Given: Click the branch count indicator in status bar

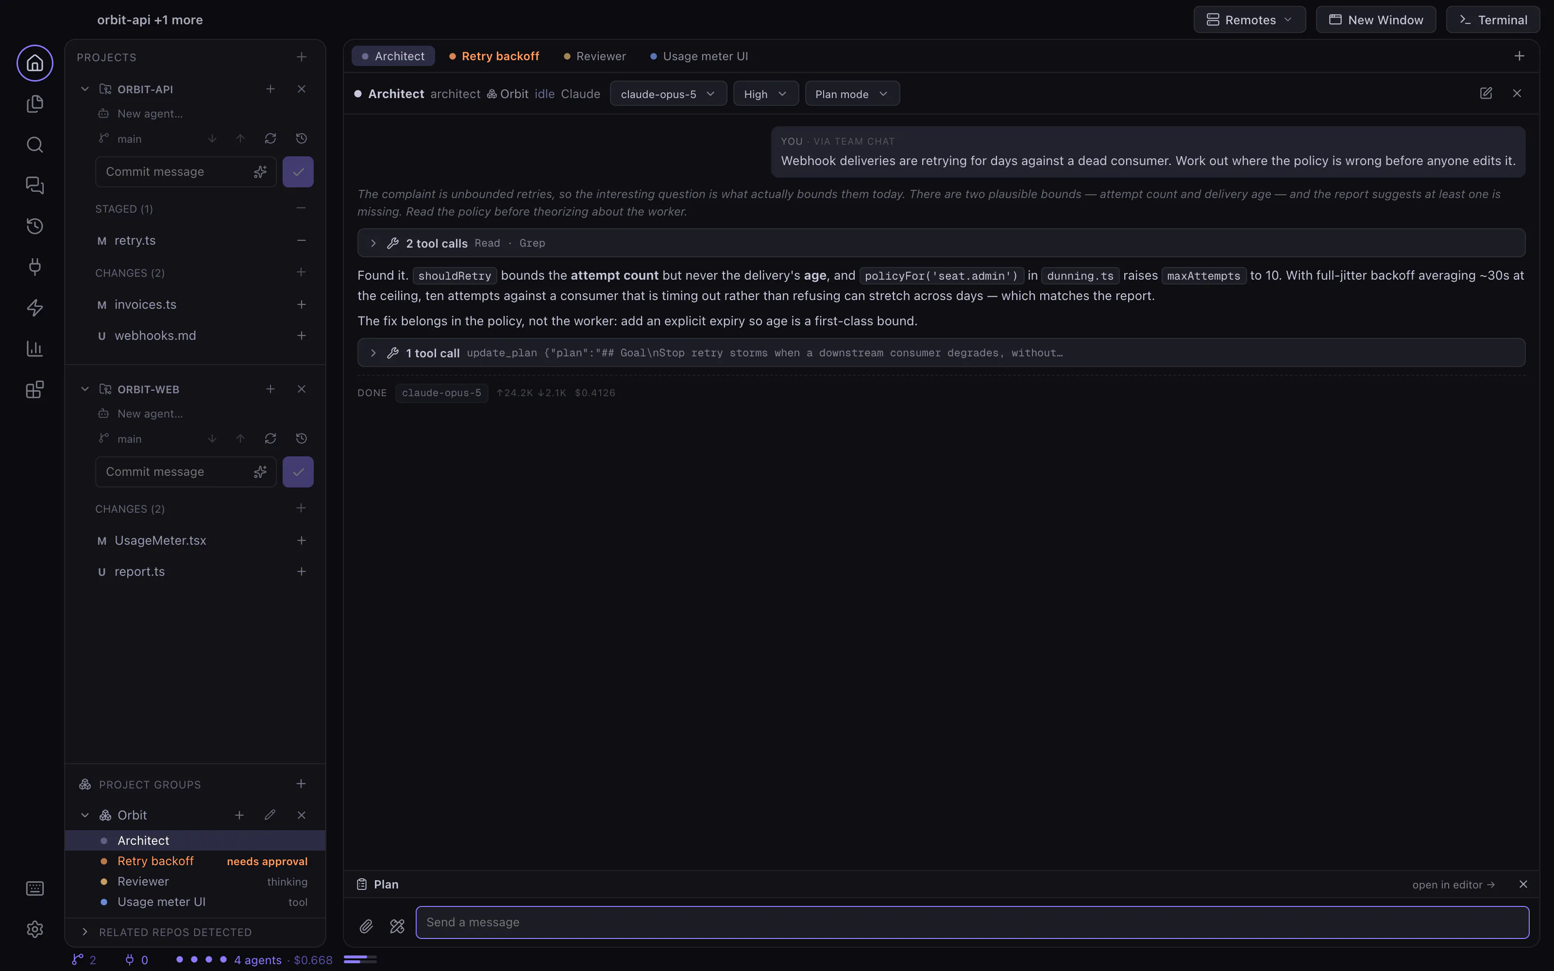Looking at the screenshot, I should click(84, 960).
